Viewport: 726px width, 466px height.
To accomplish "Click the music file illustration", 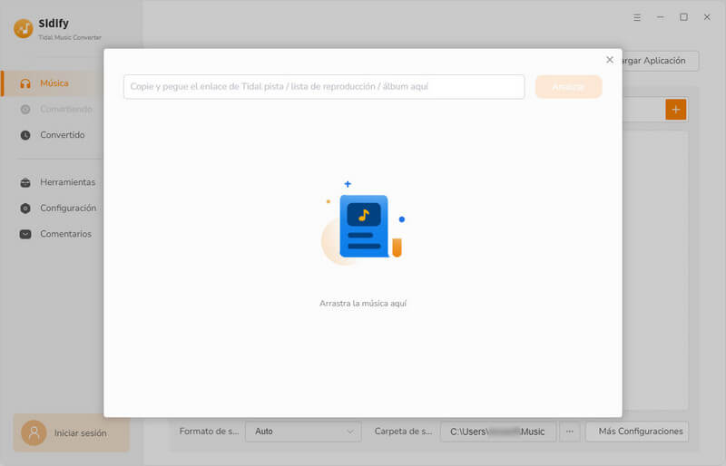I will 363,224.
